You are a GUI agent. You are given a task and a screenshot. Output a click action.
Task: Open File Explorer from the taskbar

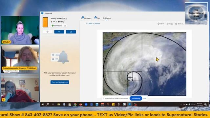click(59, 105)
